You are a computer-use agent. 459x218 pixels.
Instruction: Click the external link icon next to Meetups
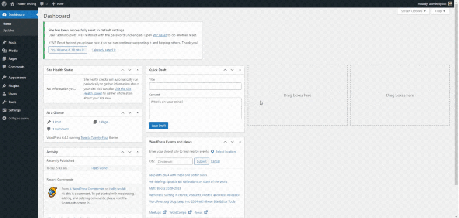coord(164,212)
